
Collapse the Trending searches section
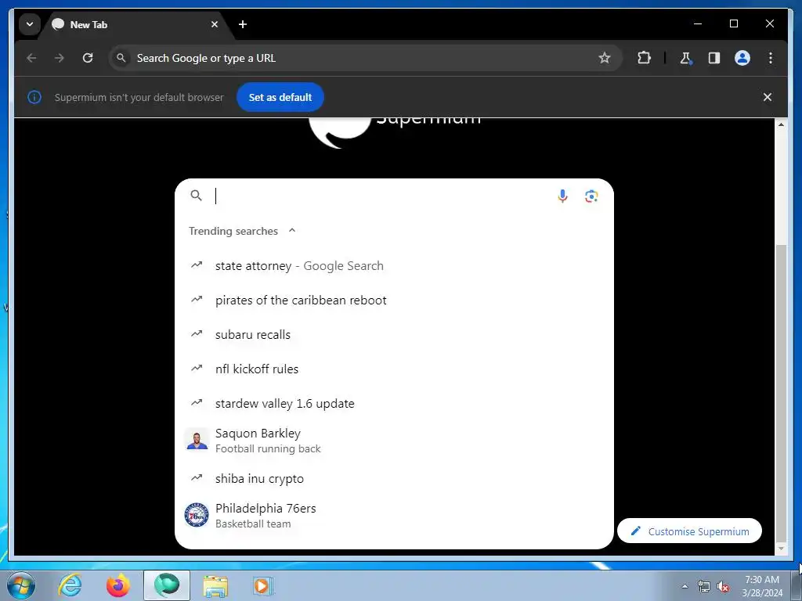[292, 231]
